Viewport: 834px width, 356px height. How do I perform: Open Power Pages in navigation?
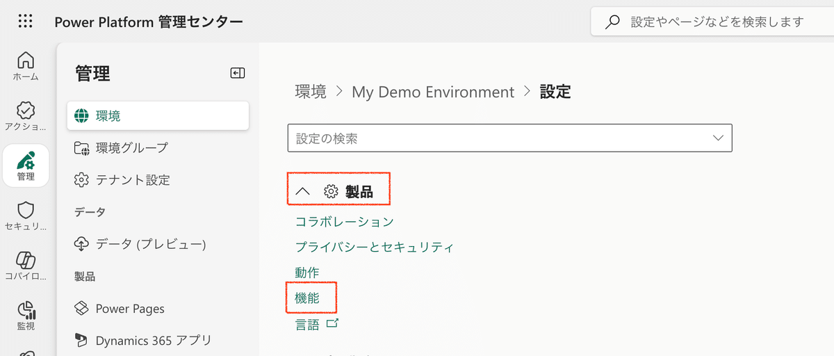(x=130, y=308)
